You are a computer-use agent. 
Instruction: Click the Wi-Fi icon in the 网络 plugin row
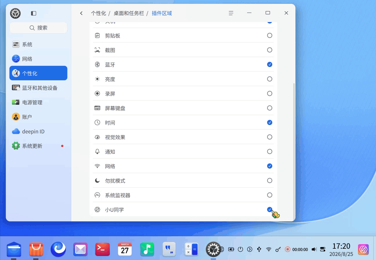click(x=97, y=166)
